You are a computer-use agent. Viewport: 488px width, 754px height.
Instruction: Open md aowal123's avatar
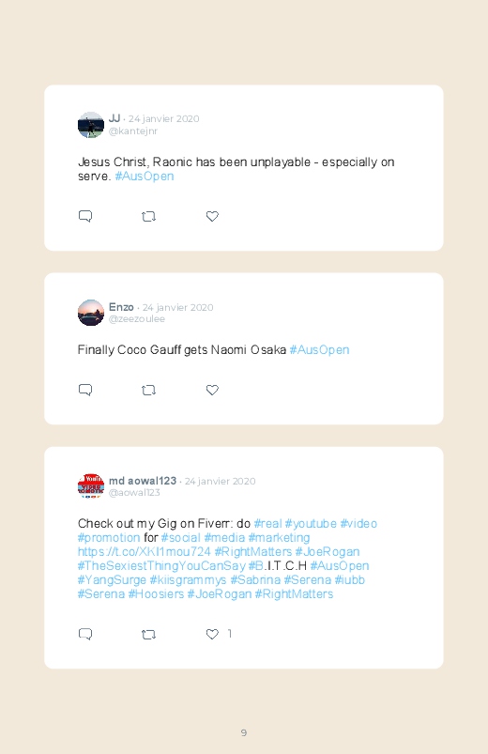pyautogui.click(x=91, y=486)
